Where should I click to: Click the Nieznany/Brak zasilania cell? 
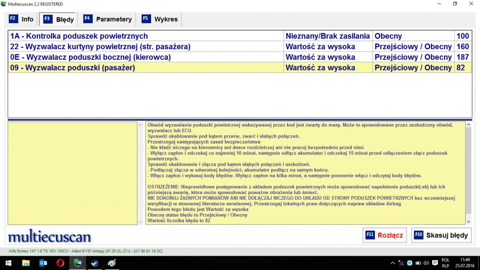pyautogui.click(x=328, y=36)
